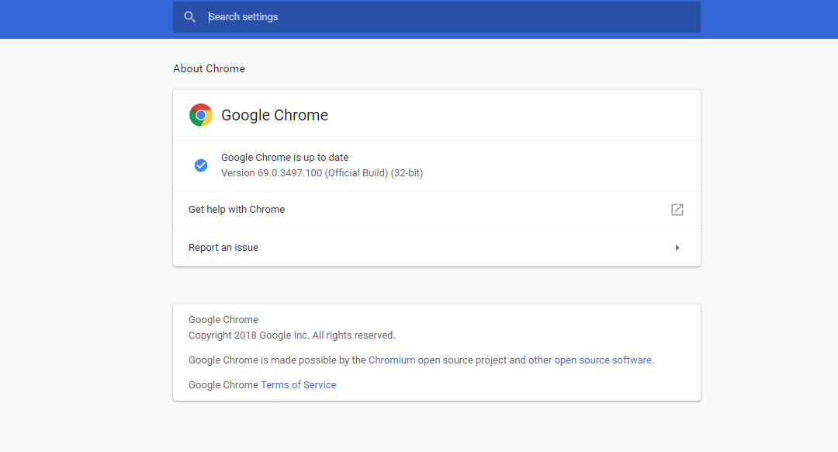
Task: Click the Google Chrome logo
Action: pyautogui.click(x=201, y=115)
